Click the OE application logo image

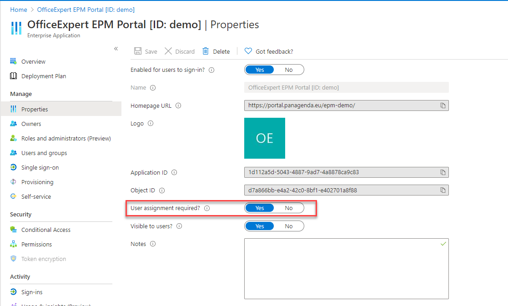(265, 138)
